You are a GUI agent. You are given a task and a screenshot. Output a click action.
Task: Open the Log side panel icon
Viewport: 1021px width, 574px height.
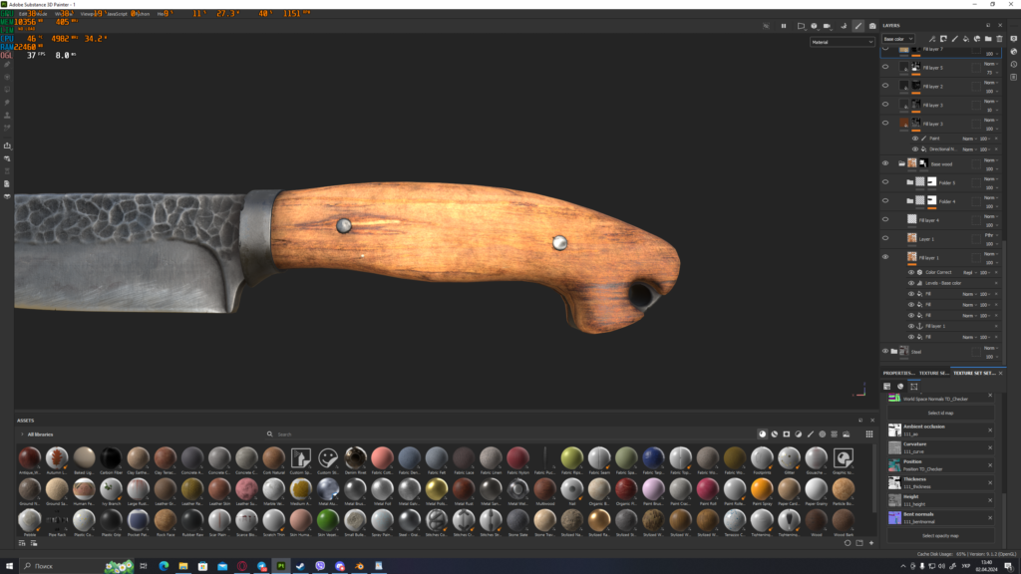1014,77
